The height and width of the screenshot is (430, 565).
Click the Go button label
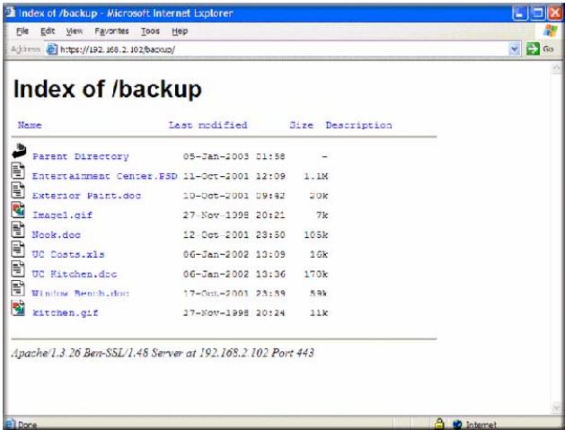(548, 48)
